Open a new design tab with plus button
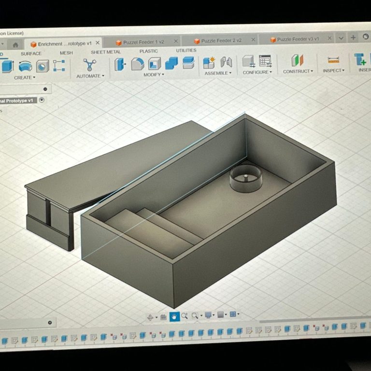371x371 pixels. click(x=353, y=38)
